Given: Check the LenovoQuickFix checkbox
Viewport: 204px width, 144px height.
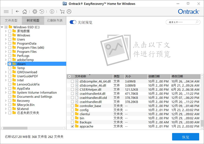Looking at the screenshot, I should click(x=10, y=84).
